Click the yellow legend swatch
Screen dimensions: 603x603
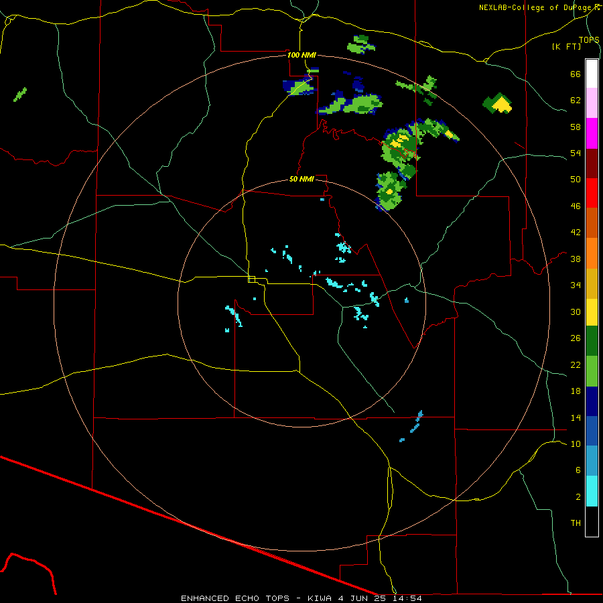pyautogui.click(x=592, y=312)
